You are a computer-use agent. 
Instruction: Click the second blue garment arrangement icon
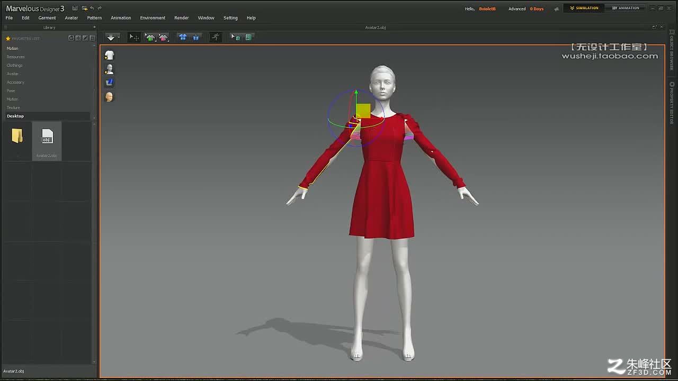pyautogui.click(x=196, y=37)
